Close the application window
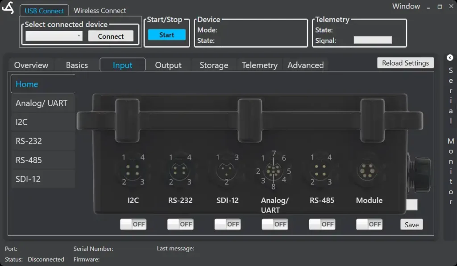Screen dimensions: 457x266 (451, 6)
